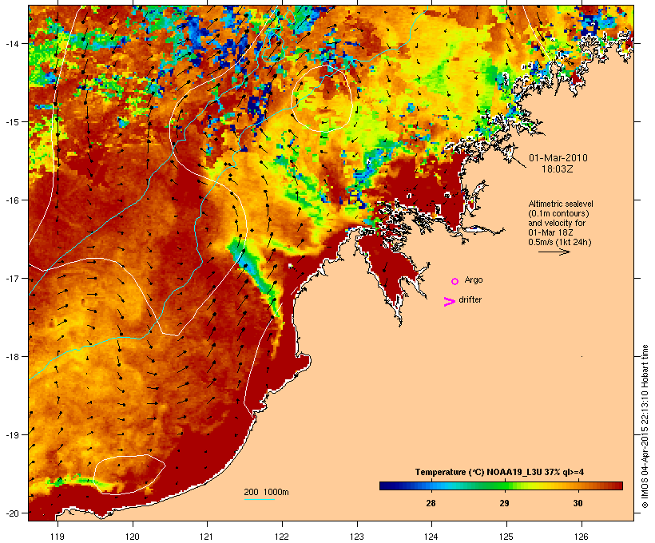Click the magenta Argo circle legend symbol
This screenshot has height=543, width=655.
point(455,281)
